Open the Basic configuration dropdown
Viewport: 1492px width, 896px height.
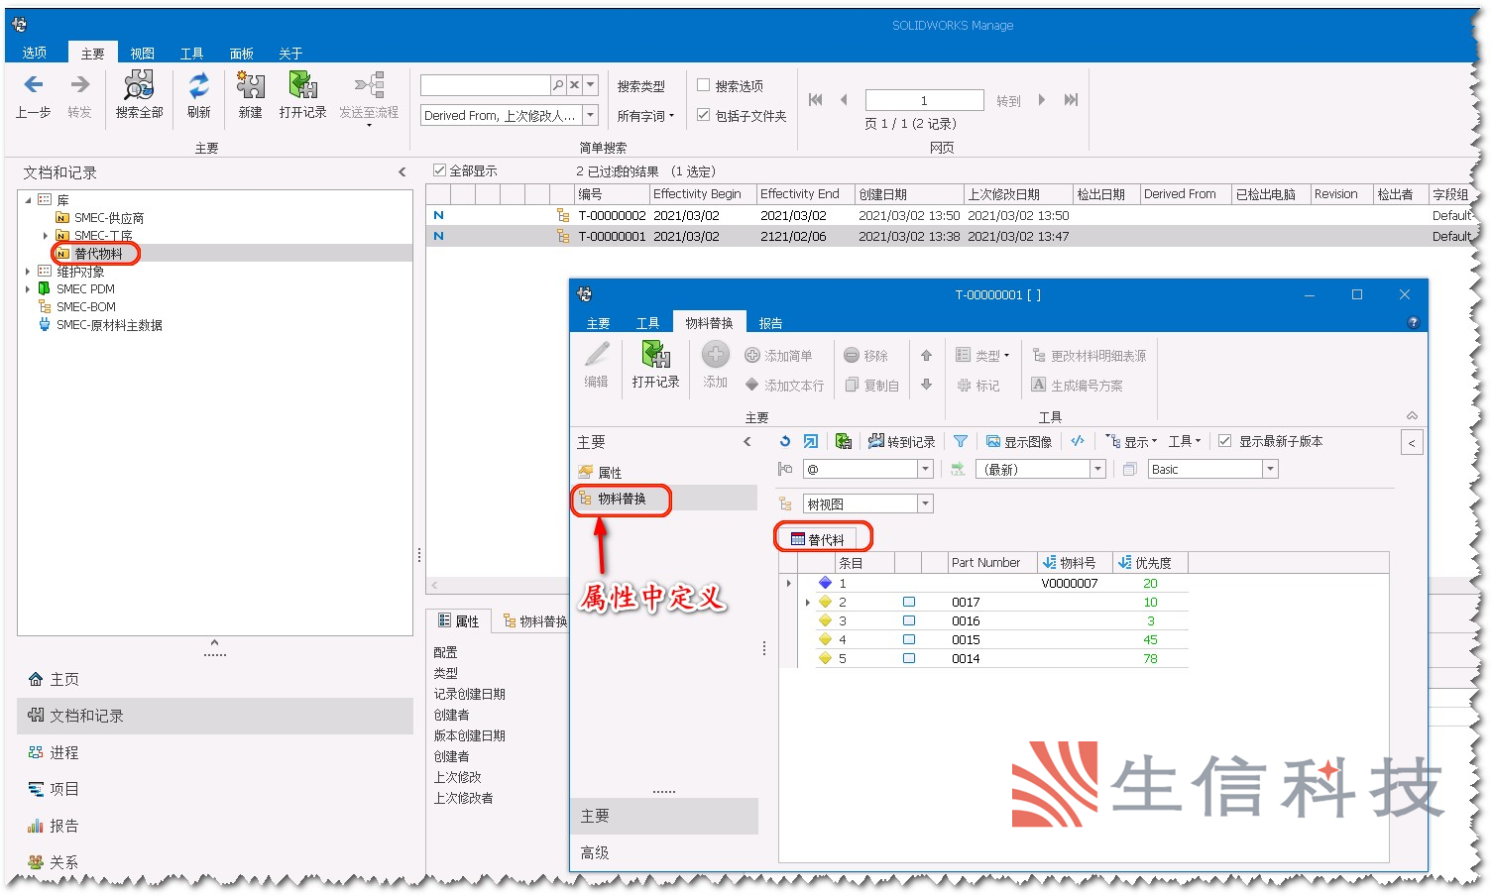[1271, 469]
